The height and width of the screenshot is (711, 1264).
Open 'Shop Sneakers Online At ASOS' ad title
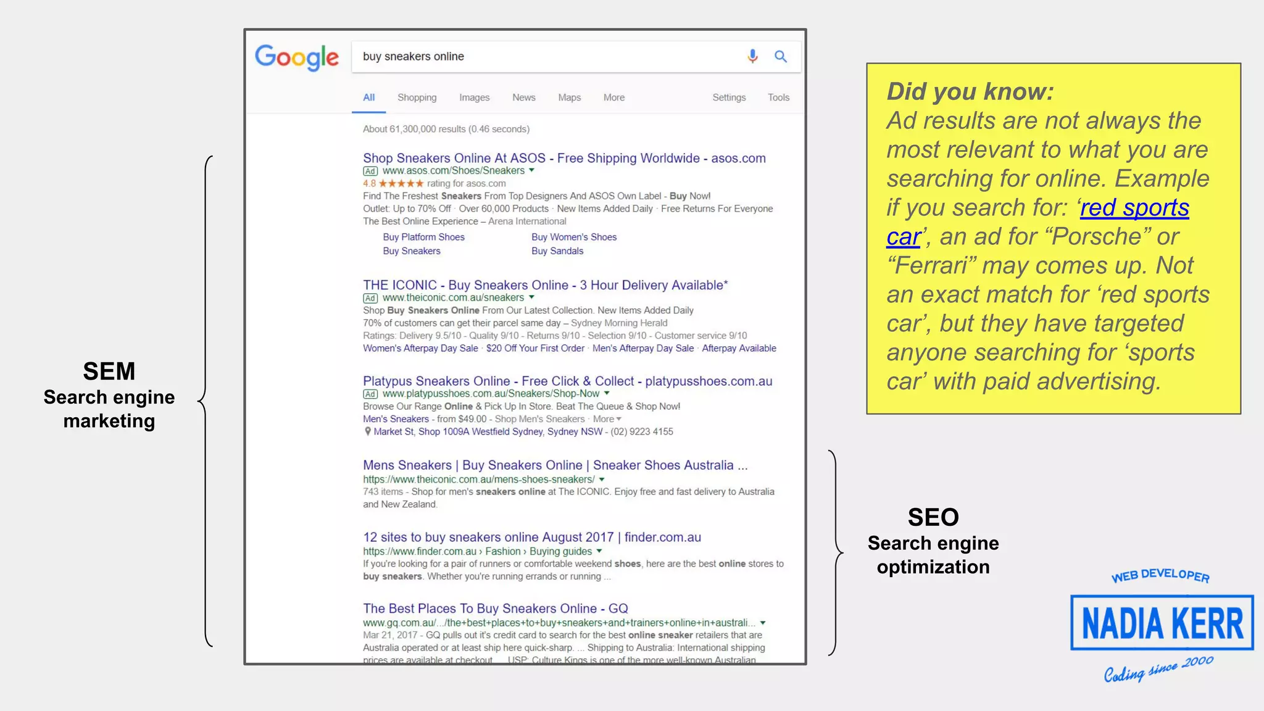(x=564, y=158)
